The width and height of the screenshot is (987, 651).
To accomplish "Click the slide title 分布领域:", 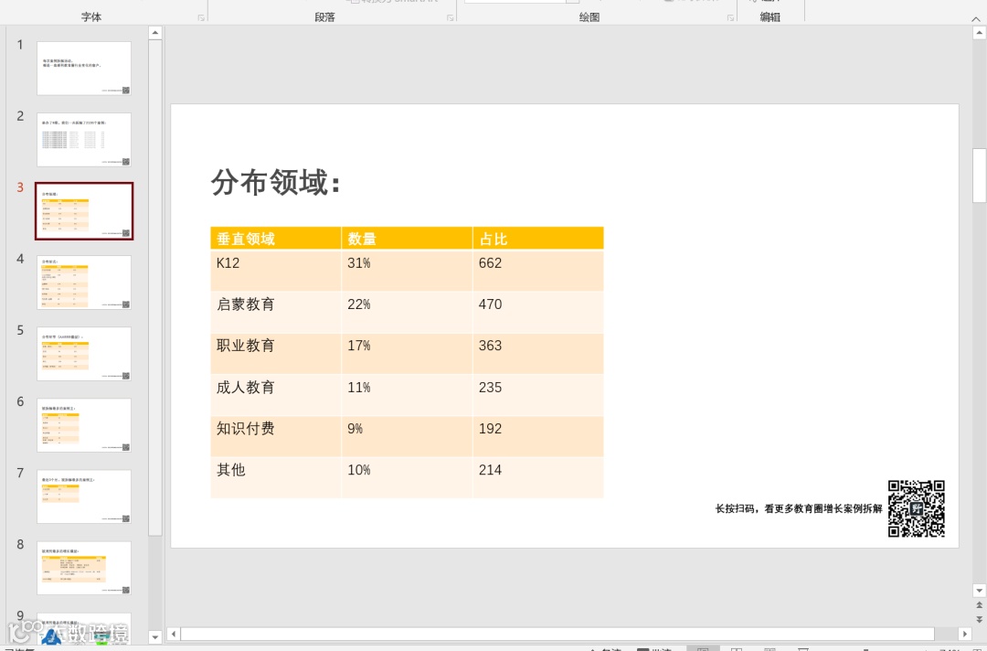I will 275,183.
